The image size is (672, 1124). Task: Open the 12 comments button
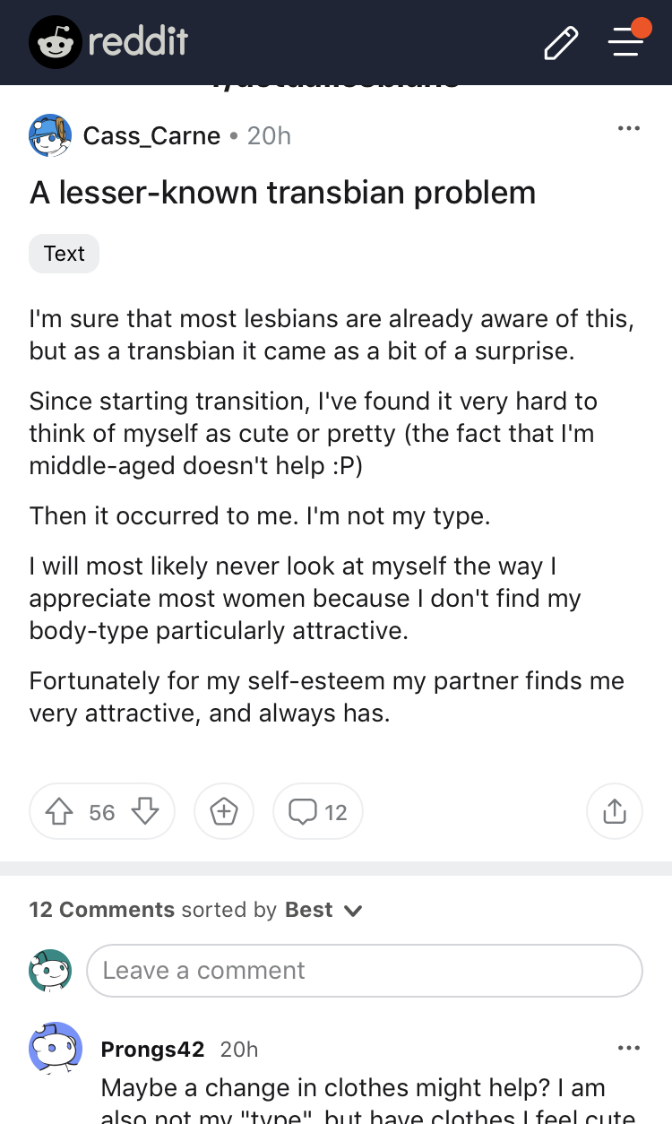coord(318,812)
